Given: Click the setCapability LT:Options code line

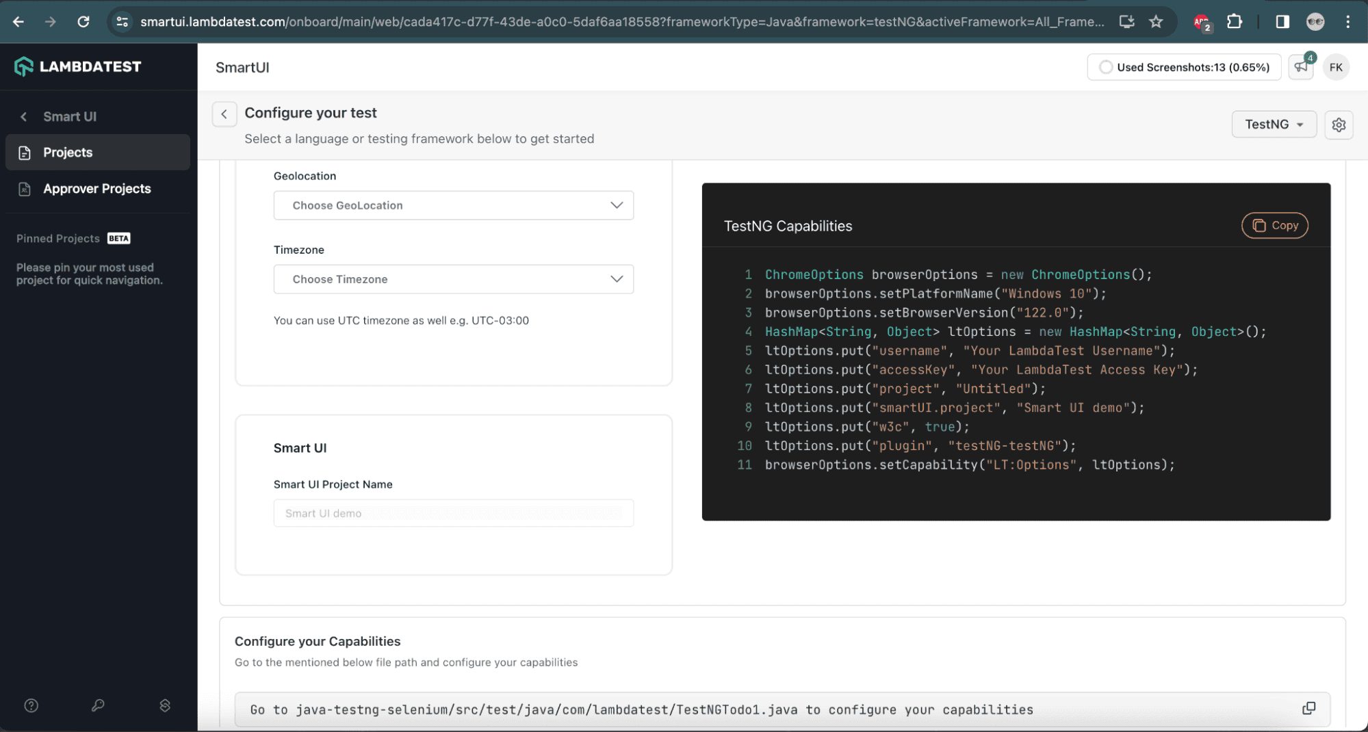Looking at the screenshot, I should (x=970, y=465).
